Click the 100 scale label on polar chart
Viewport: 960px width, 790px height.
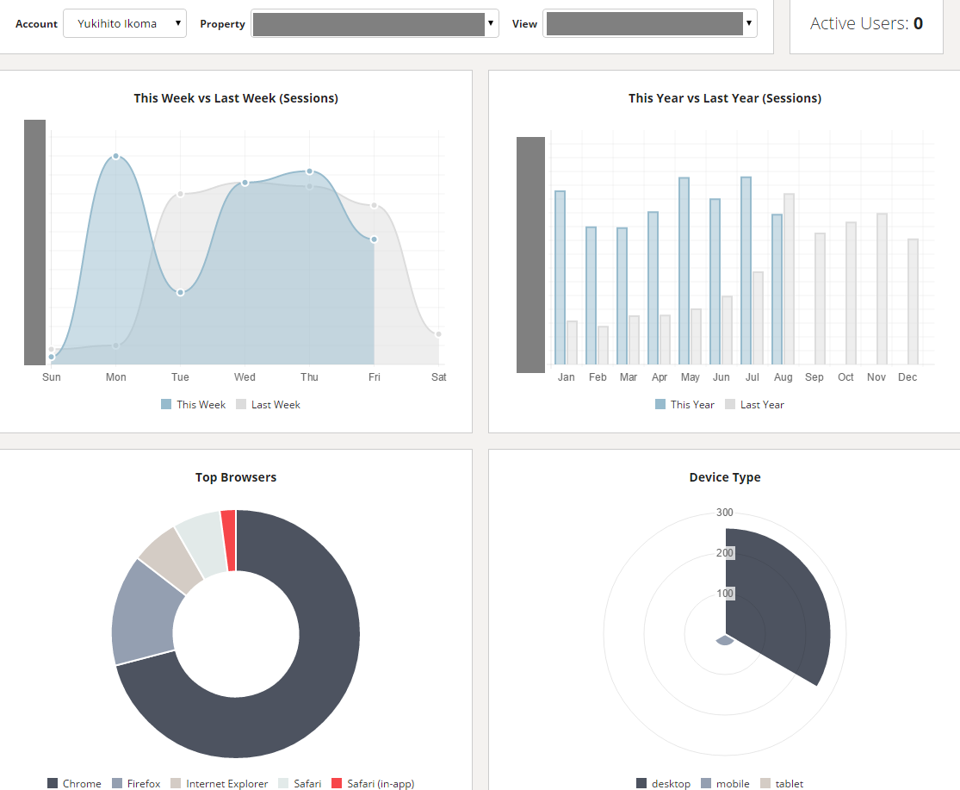click(725, 593)
